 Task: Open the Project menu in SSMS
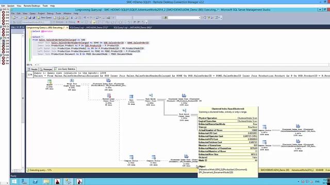(x=41, y=13)
